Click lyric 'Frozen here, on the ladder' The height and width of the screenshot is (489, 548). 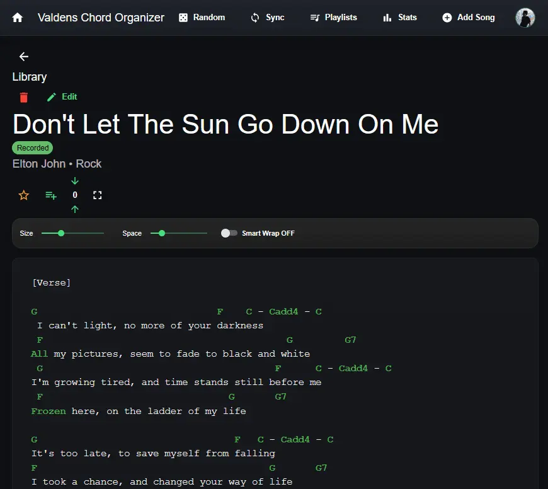[x=106, y=411]
